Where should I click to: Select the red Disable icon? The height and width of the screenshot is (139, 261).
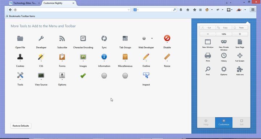point(167,38)
